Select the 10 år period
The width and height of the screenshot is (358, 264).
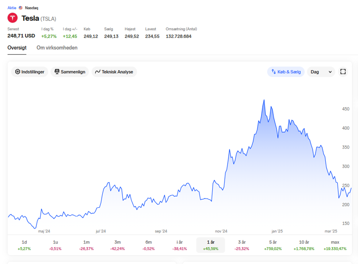click(x=304, y=245)
